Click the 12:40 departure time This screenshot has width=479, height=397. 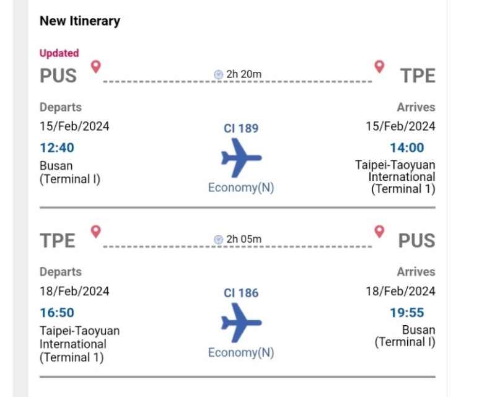[57, 148]
